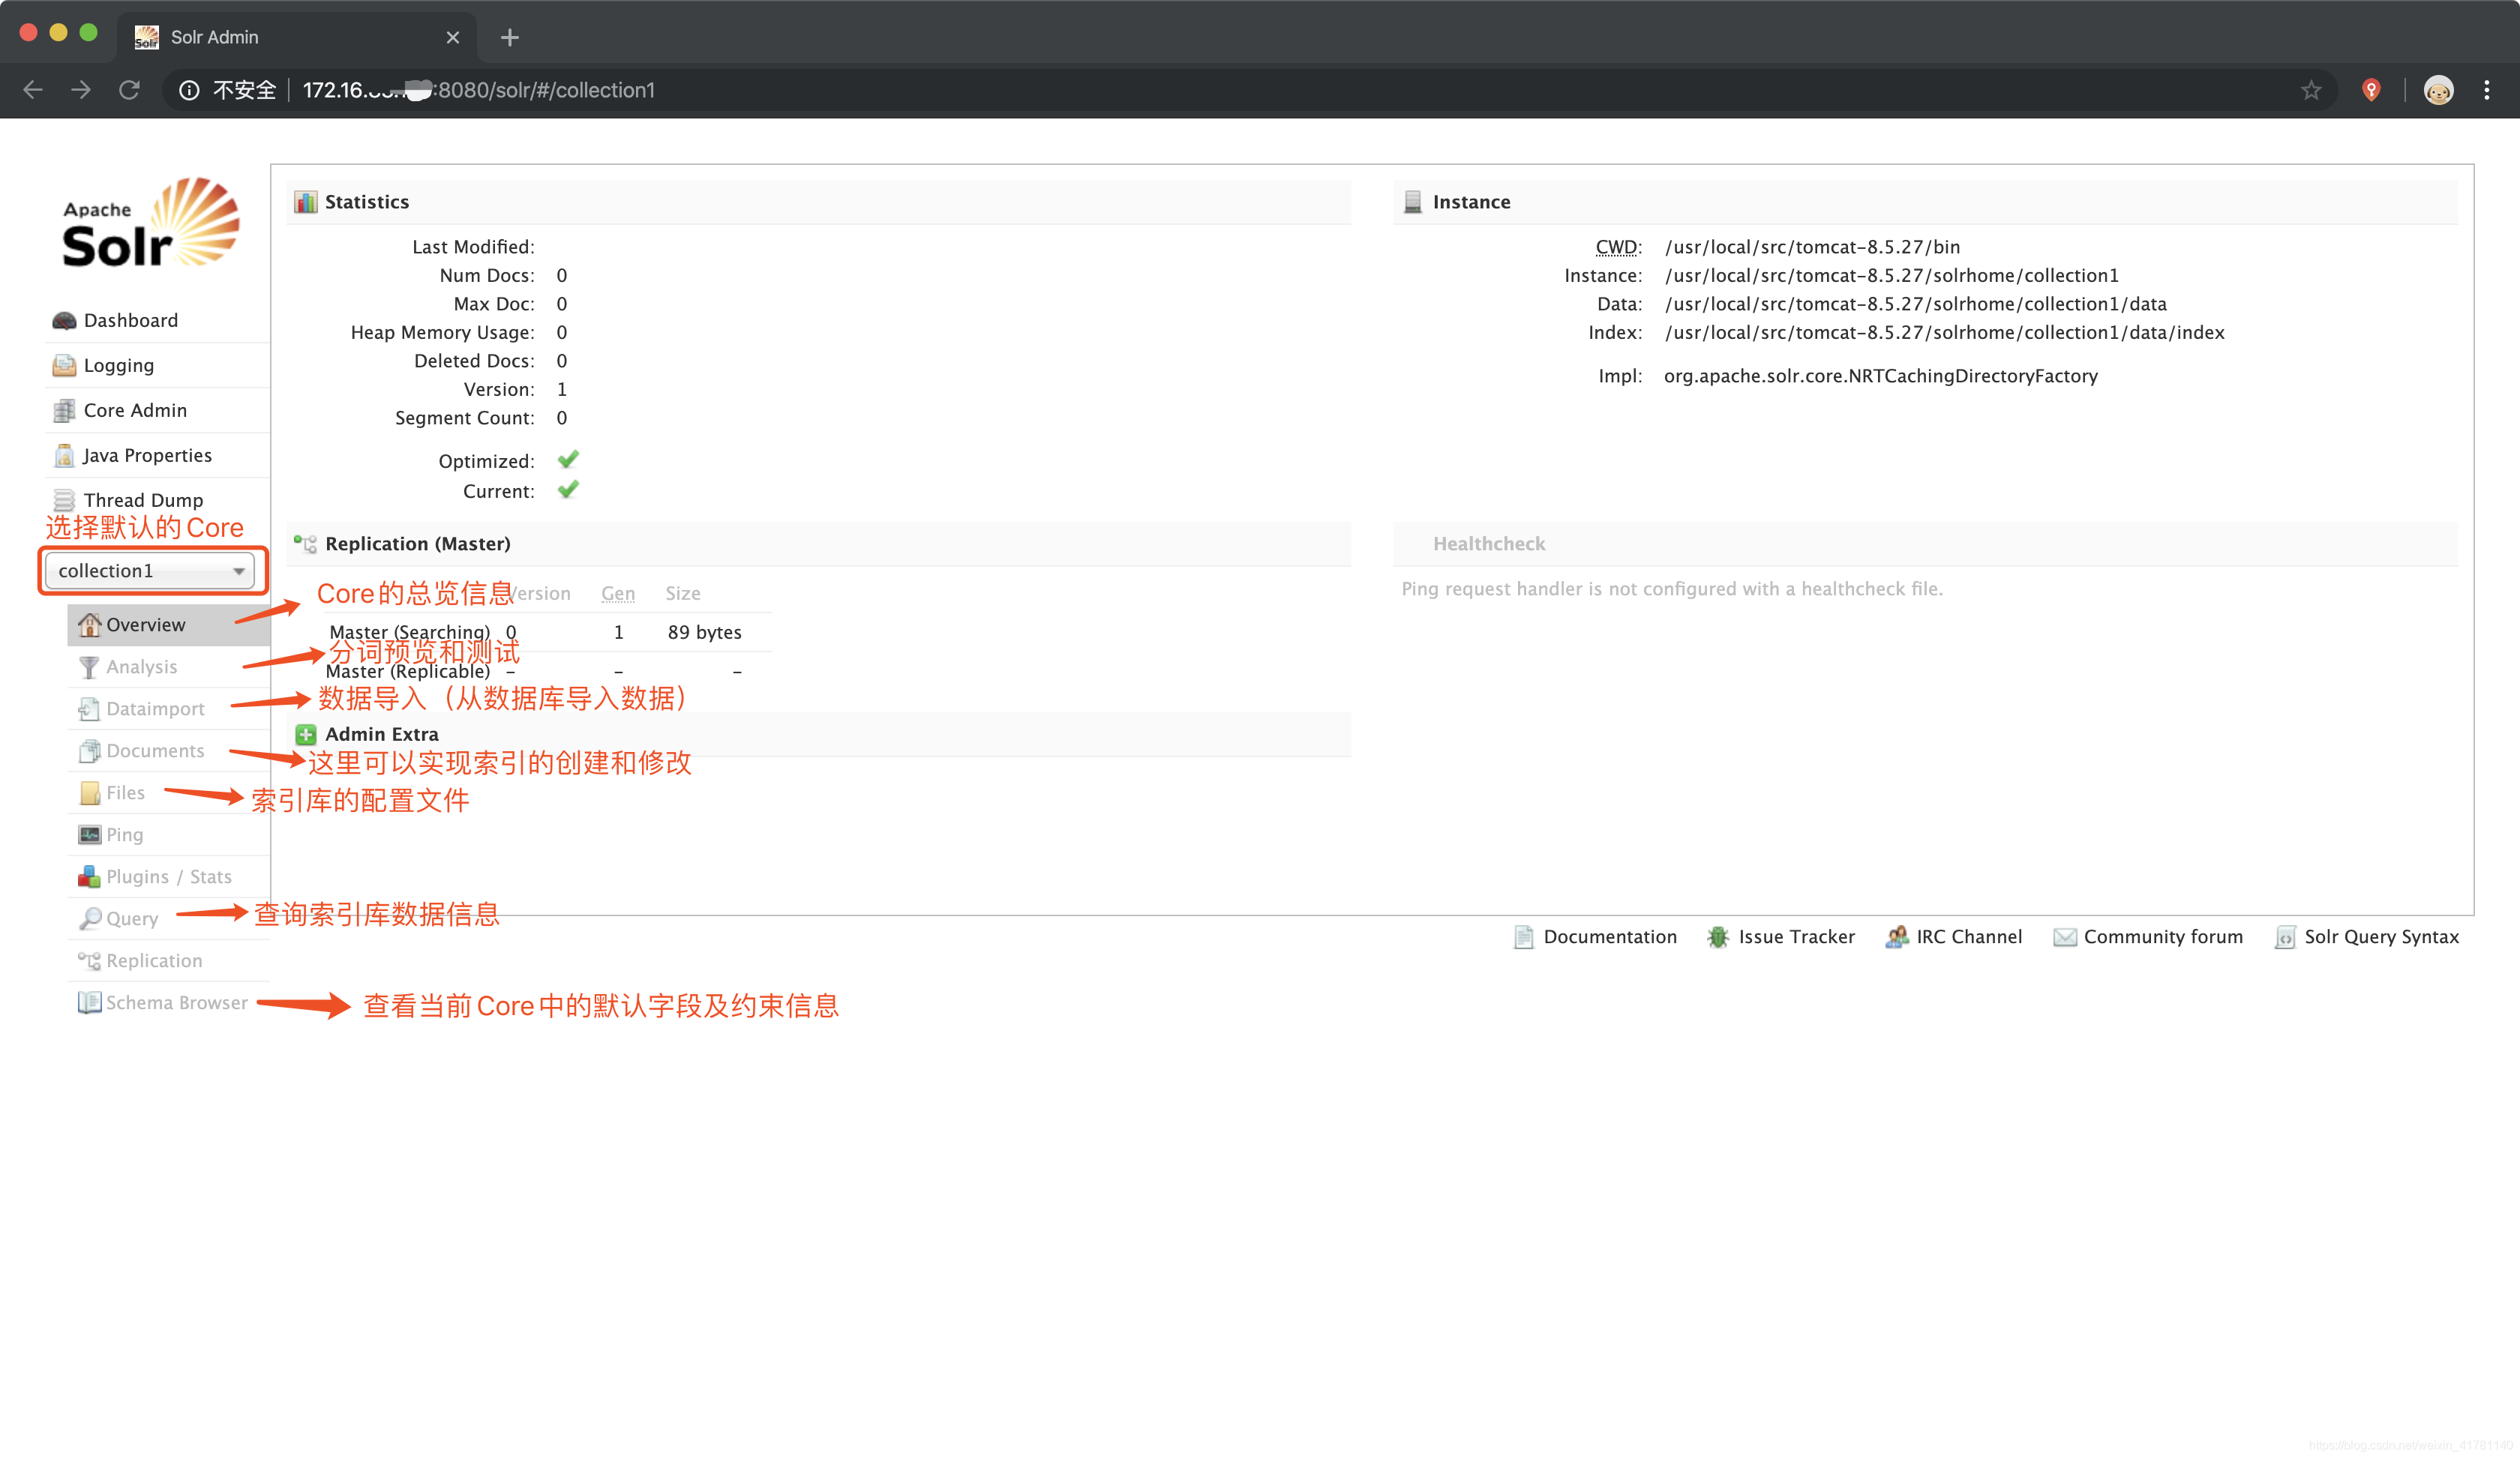This screenshot has height=1459, width=2520.
Task: Reload the page
Action: tap(129, 90)
